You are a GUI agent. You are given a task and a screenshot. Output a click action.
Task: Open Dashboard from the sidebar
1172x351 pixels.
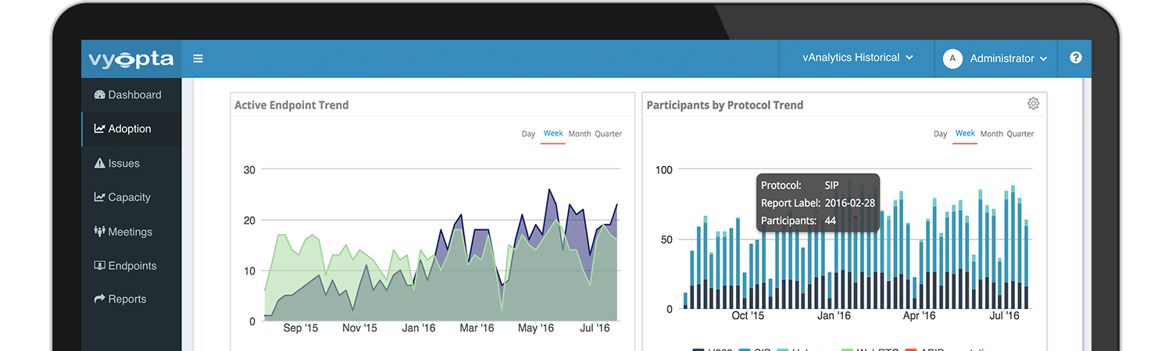tap(130, 95)
